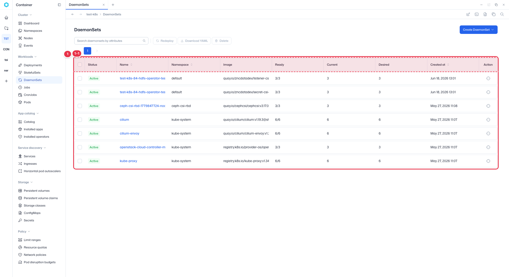Collapse the Policy section
The height and width of the screenshot is (277, 509).
point(24,231)
